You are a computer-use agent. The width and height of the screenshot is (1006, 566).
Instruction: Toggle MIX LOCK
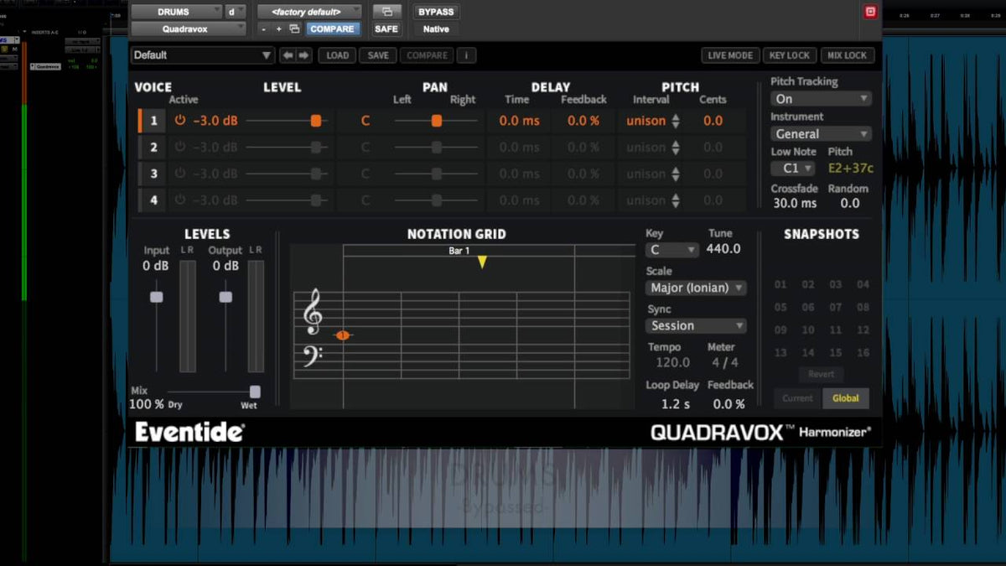847,55
